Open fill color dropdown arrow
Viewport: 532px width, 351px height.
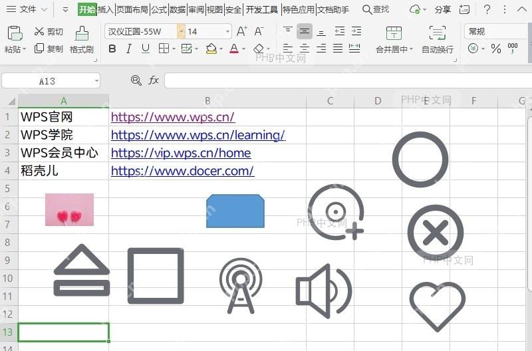point(221,49)
